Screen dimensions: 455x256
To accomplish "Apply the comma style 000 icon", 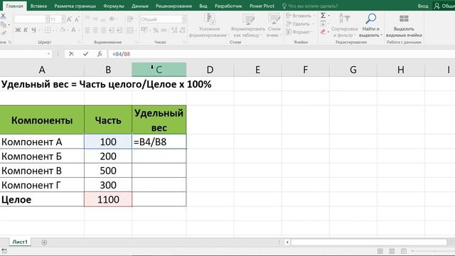I will click(x=164, y=30).
